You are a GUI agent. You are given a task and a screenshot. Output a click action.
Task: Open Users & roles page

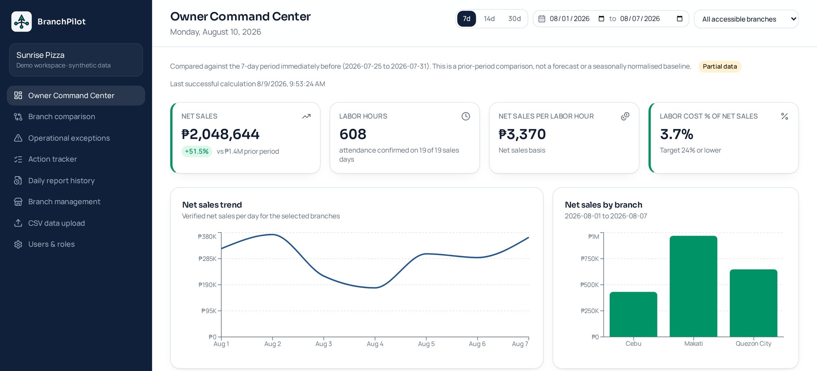point(76,244)
